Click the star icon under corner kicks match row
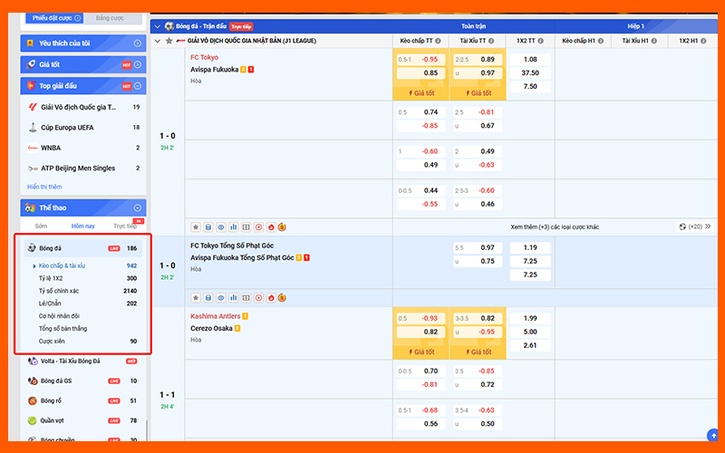Image resolution: width=725 pixels, height=453 pixels. [195, 297]
